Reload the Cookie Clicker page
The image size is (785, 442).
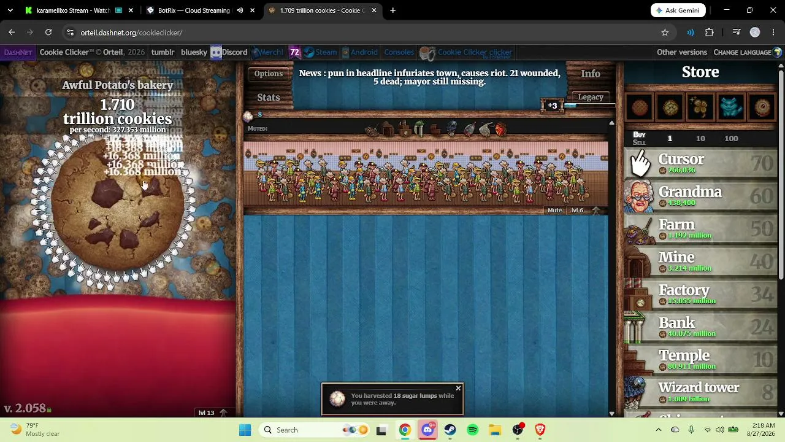(x=48, y=33)
